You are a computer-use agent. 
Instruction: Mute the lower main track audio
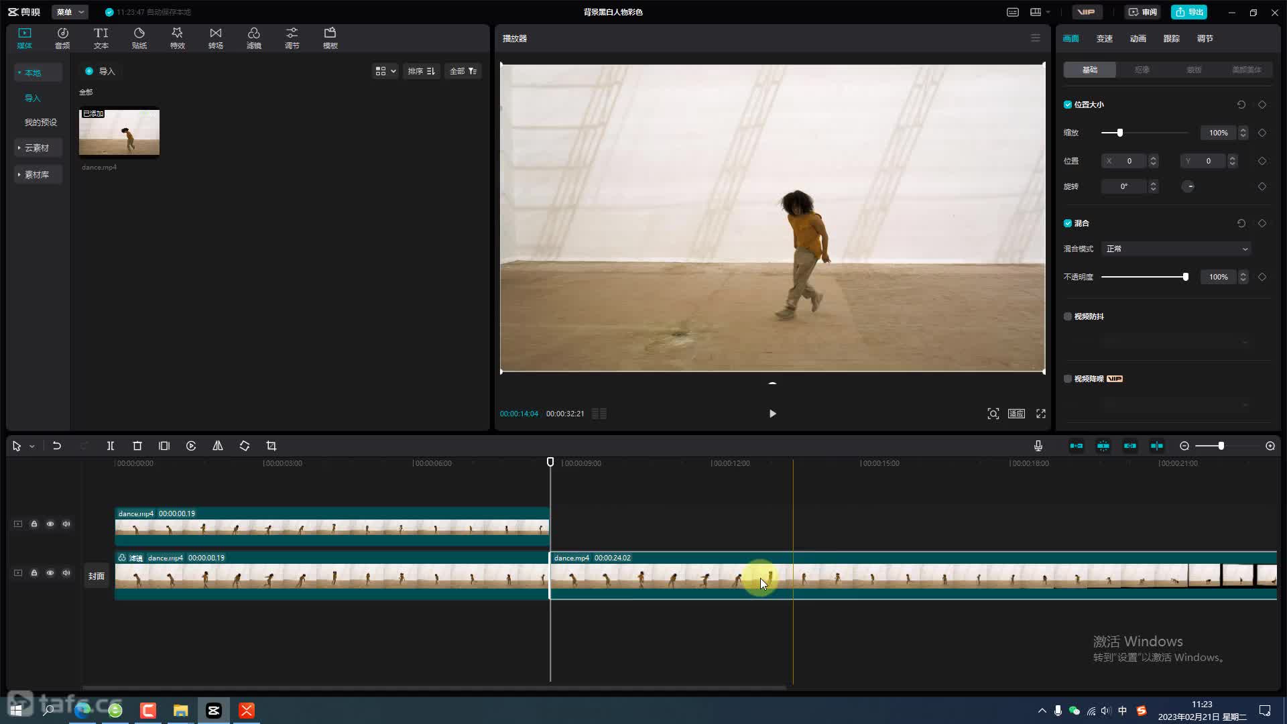pyautogui.click(x=66, y=573)
